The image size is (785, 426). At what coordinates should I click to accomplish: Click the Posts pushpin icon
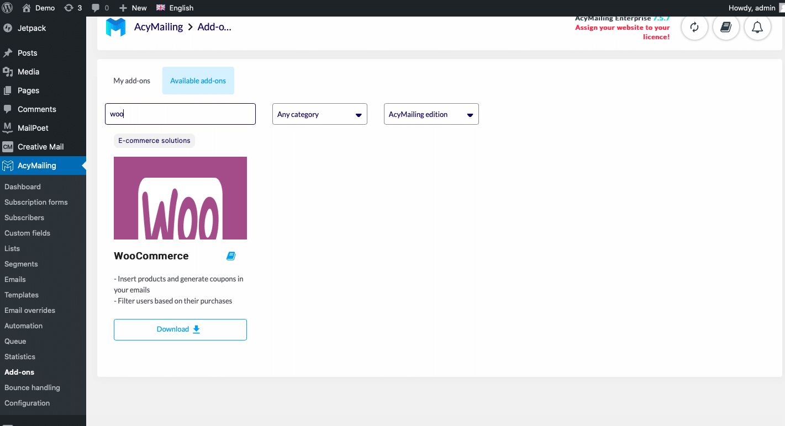point(8,53)
